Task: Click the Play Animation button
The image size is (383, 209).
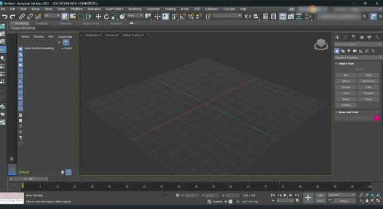Action: pos(285,195)
